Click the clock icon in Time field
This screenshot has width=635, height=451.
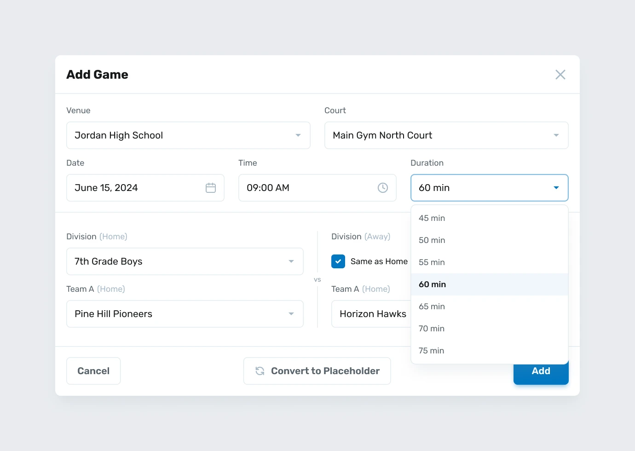click(383, 188)
